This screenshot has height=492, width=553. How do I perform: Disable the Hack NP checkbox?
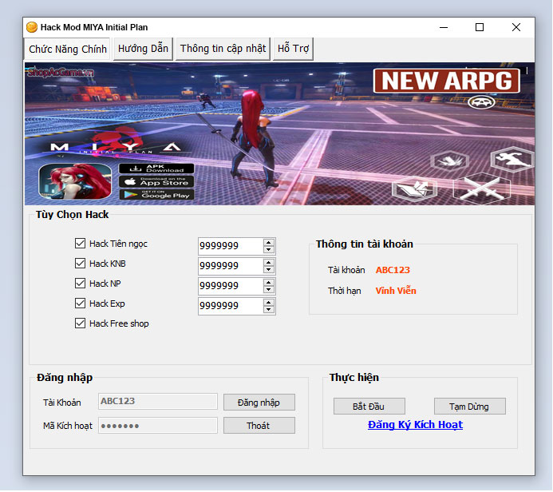80,283
